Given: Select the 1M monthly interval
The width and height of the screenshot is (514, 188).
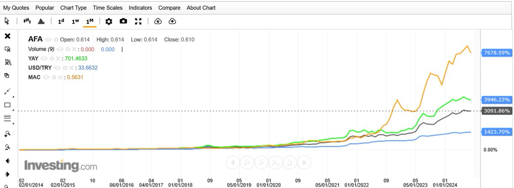Looking at the screenshot, I should (90, 21).
